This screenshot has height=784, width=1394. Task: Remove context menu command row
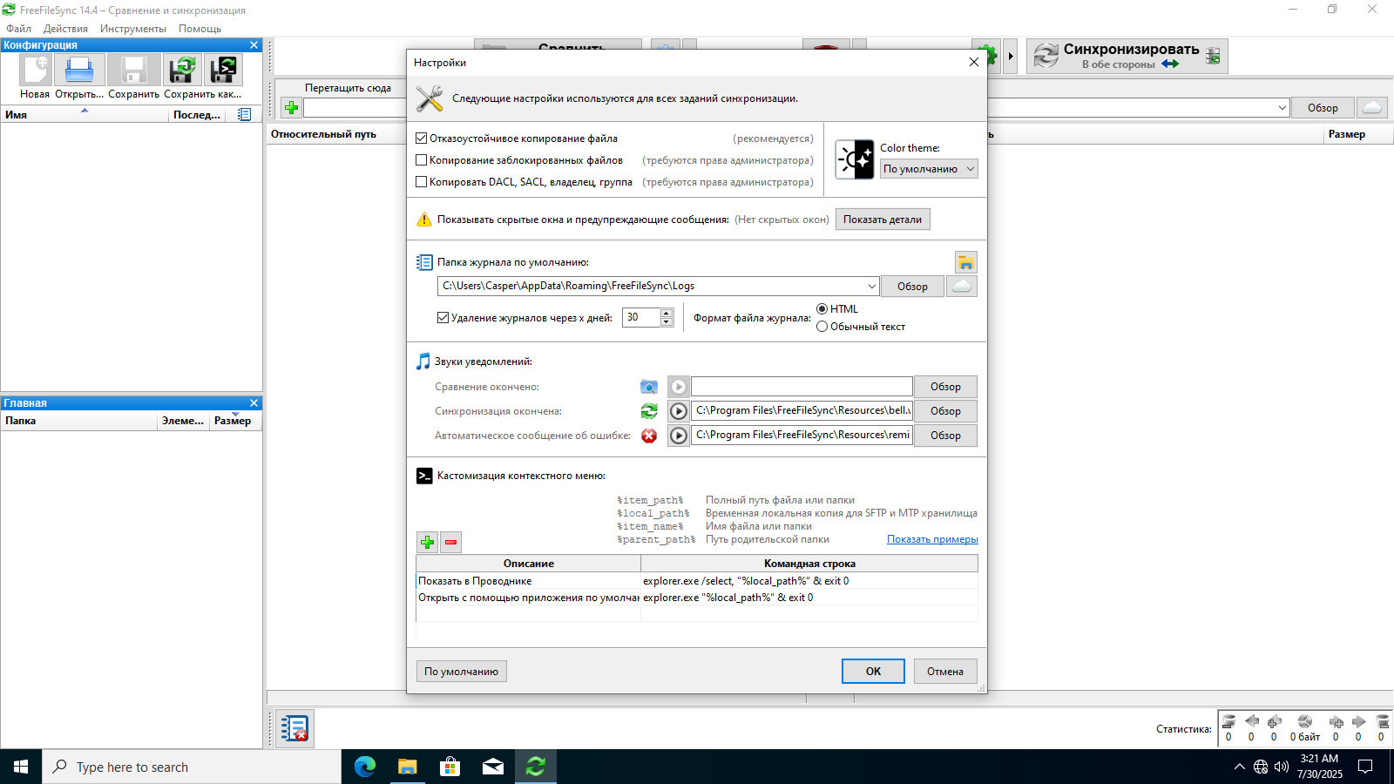(x=450, y=543)
